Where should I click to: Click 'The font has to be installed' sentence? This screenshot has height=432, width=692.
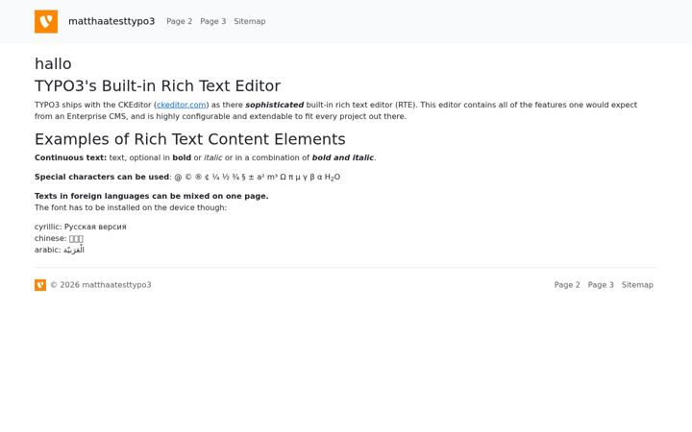tap(131, 207)
